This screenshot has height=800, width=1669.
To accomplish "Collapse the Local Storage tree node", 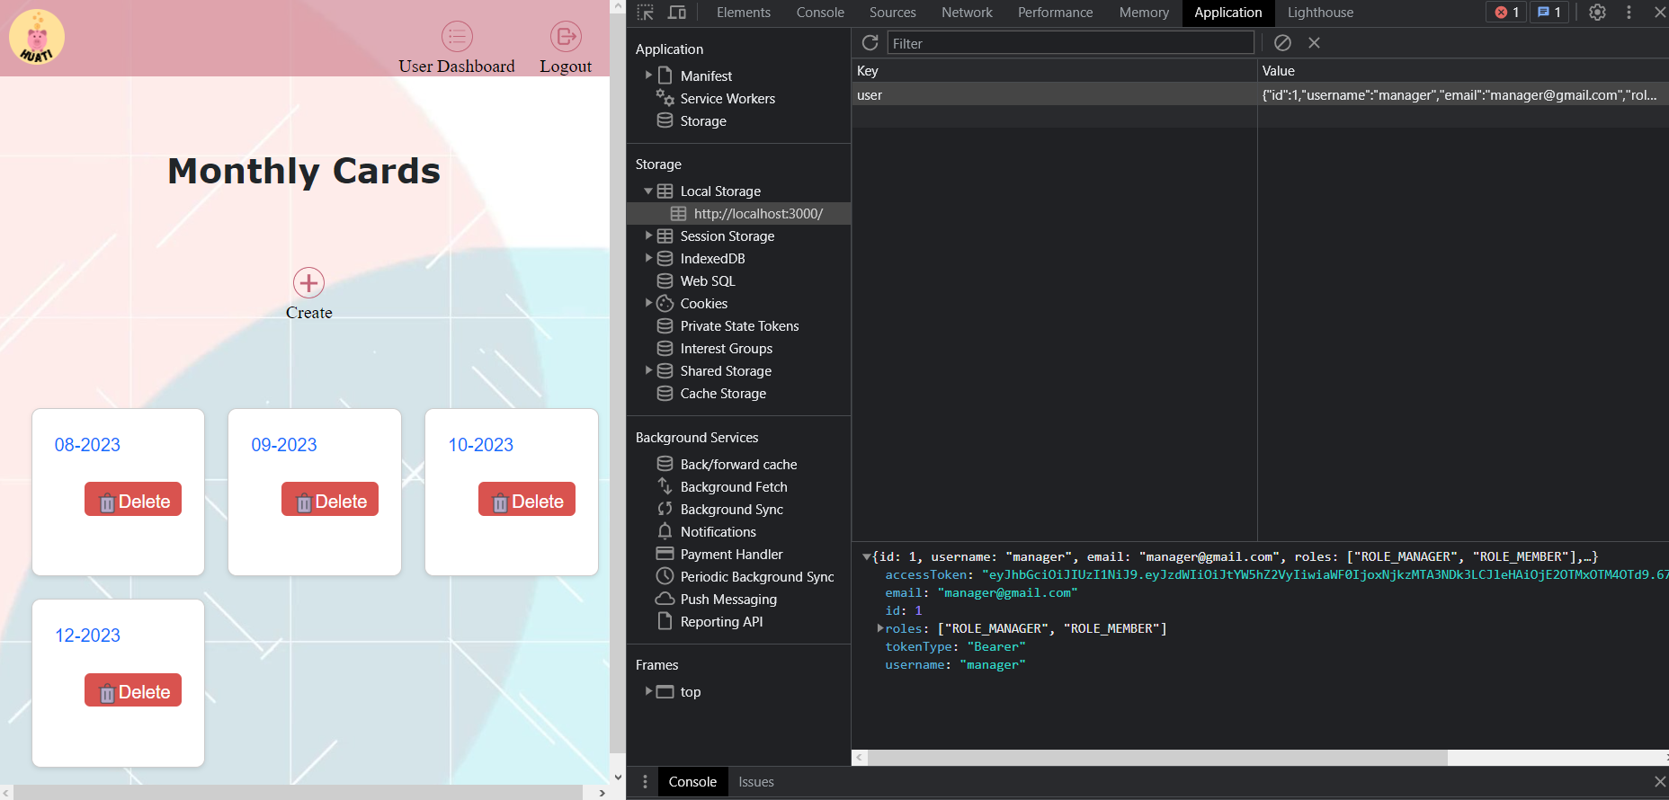I will tap(648, 191).
